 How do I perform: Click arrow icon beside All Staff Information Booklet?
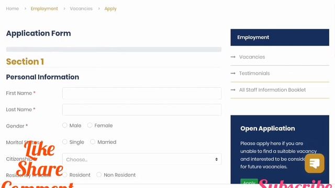pyautogui.click(x=233, y=90)
